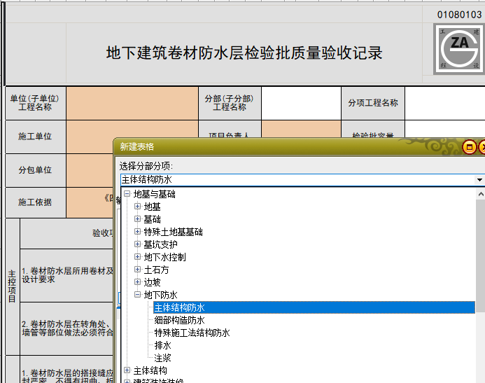Select the 地下水控制 tree item
This screenshot has width=485, height=383.
coord(164,257)
